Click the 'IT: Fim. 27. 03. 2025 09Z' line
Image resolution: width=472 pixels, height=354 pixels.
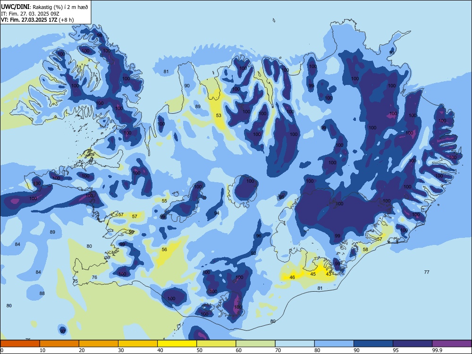30,14
